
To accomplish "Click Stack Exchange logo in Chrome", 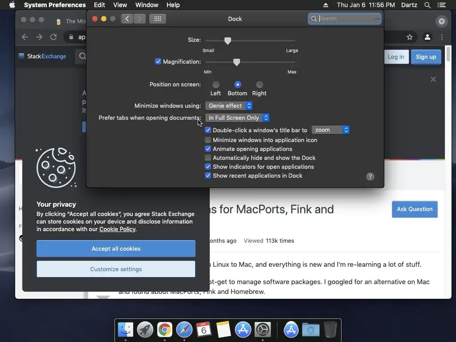I will 42,57.
